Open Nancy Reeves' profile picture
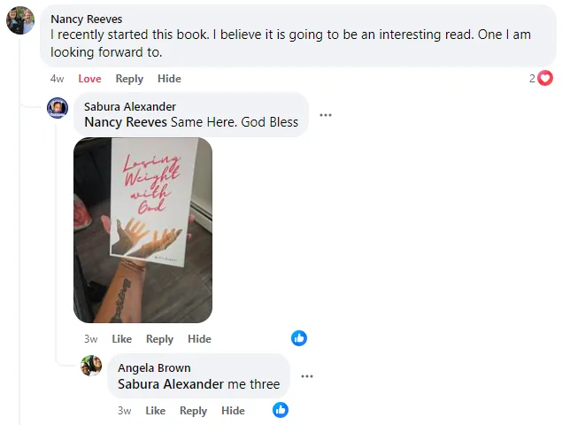Screen dimensions: 562x425 click(x=20, y=20)
